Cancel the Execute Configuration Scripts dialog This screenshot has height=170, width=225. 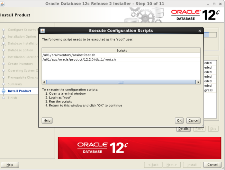[x=193, y=121]
